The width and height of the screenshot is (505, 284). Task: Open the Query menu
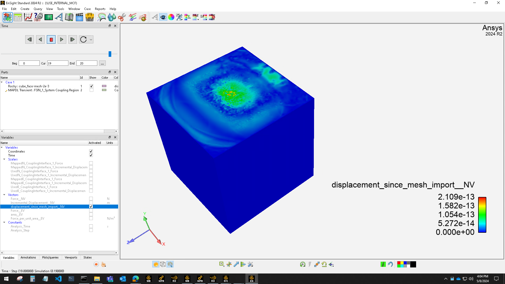click(38, 9)
